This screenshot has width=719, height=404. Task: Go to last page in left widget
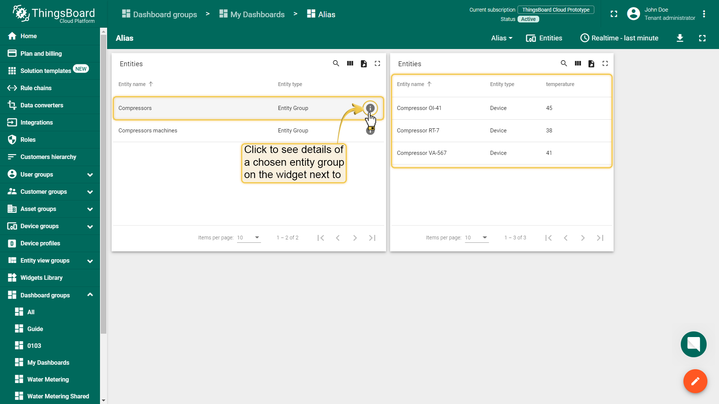[372, 238]
